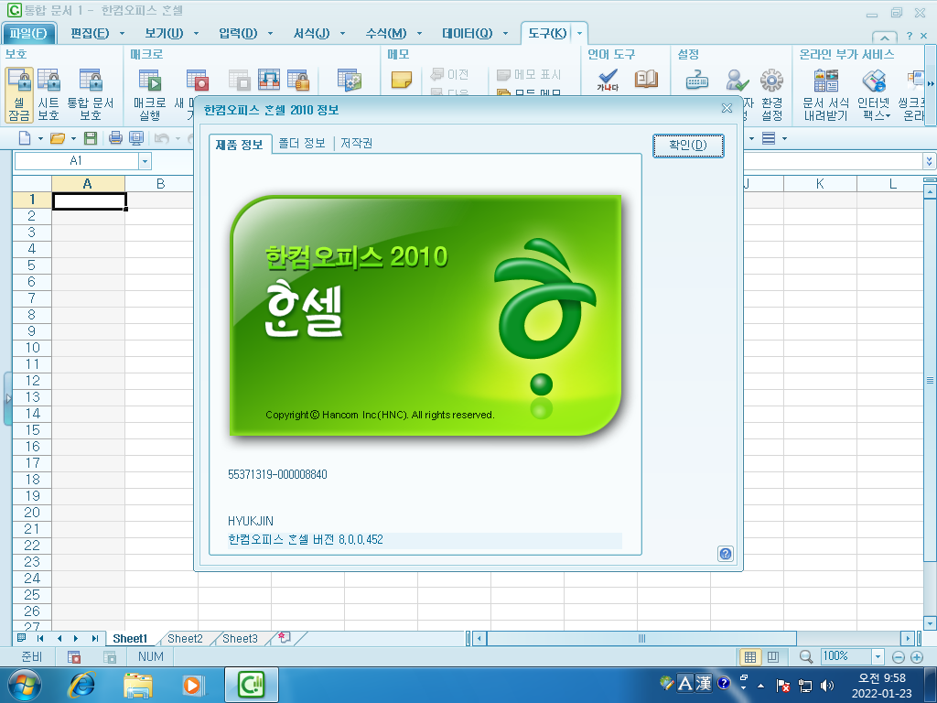Select the Sheet1 tab
This screenshot has width=937, height=703.
pos(130,638)
